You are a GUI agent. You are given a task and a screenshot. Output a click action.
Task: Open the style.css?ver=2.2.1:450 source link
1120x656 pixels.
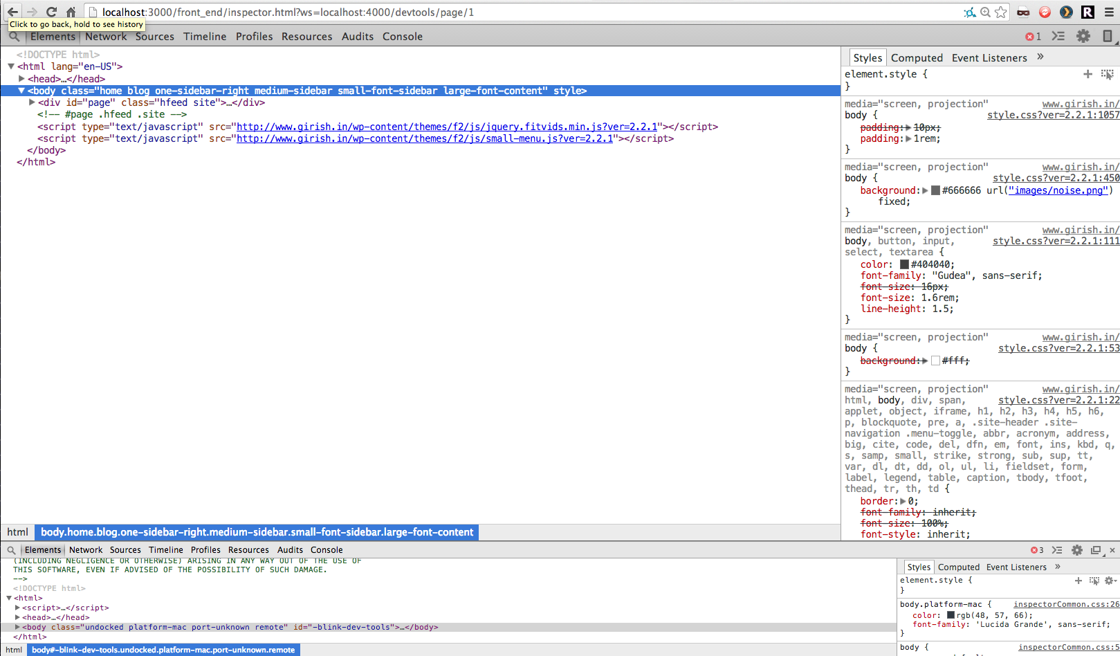click(1056, 178)
